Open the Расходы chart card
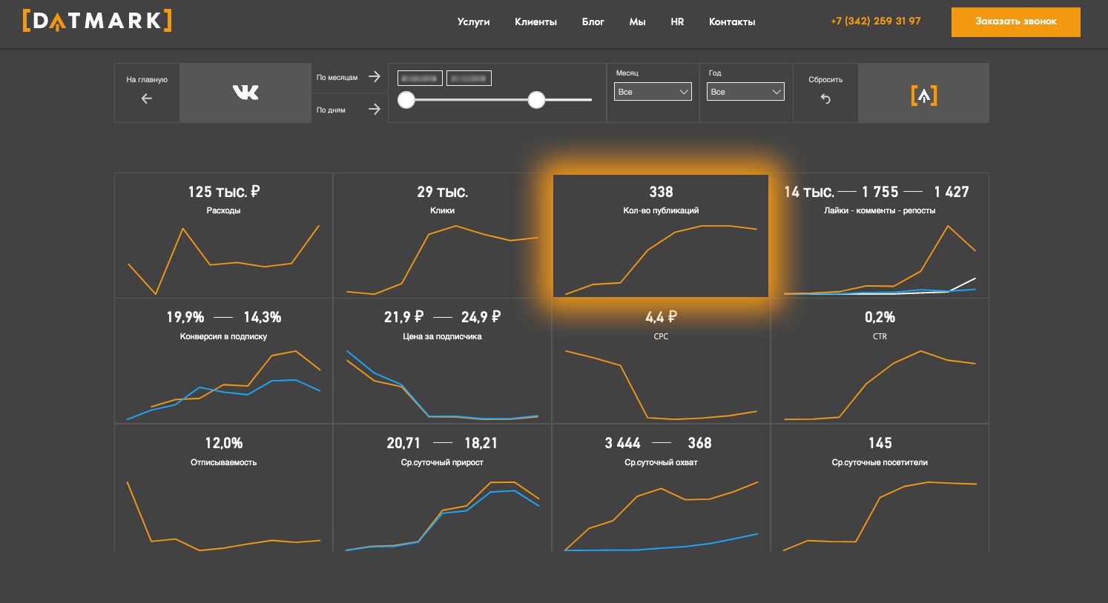The width and height of the screenshot is (1108, 603). pyautogui.click(x=224, y=236)
